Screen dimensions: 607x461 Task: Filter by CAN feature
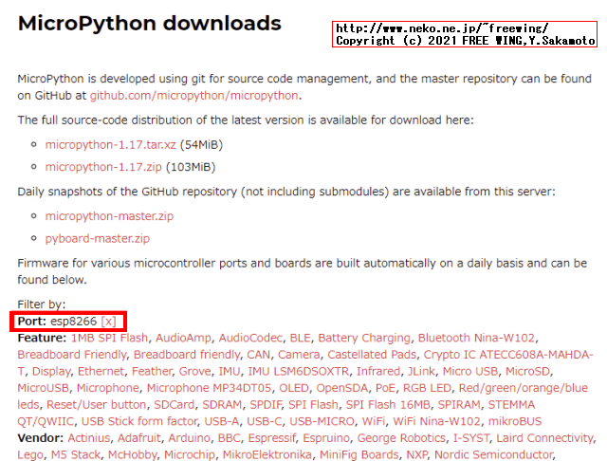[259, 355]
